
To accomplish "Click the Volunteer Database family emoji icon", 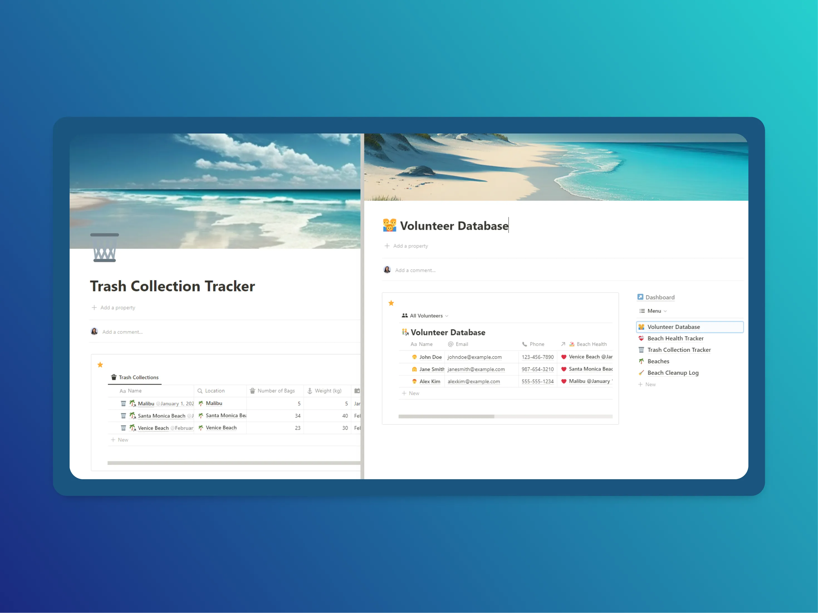I will pos(390,225).
